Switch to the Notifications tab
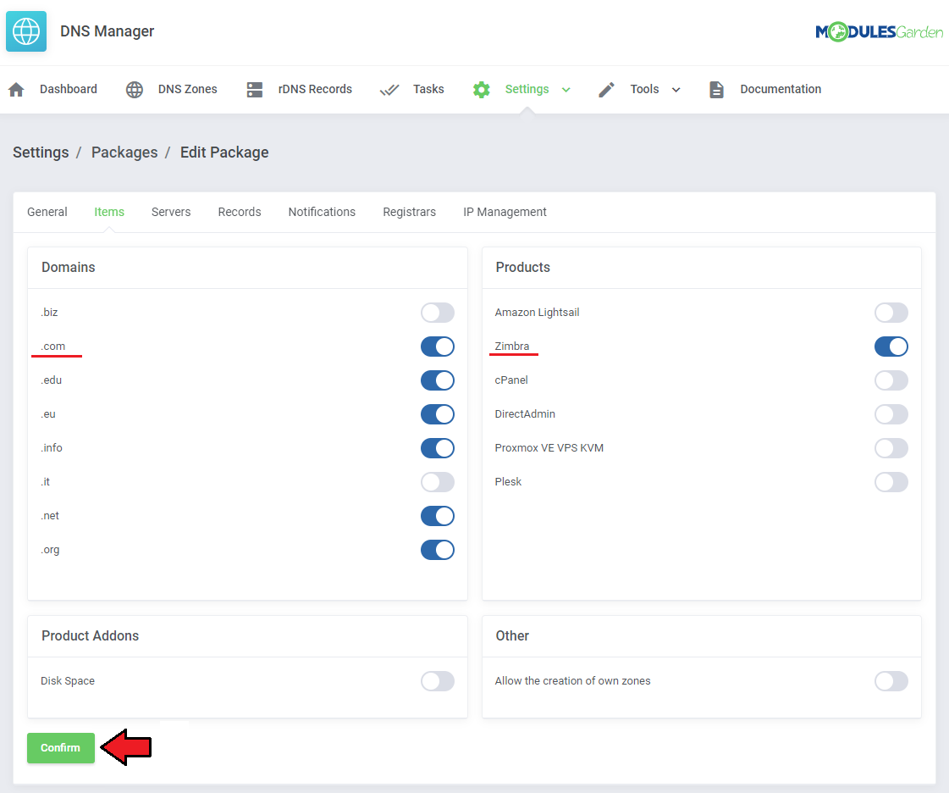 [322, 212]
